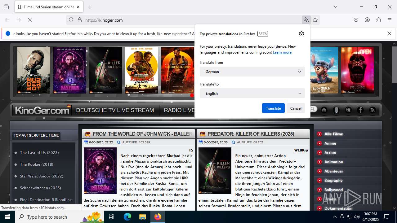The image size is (397, 223).
Task: Dismiss the Firefox refresh notification bar
Action: (x=389, y=33)
